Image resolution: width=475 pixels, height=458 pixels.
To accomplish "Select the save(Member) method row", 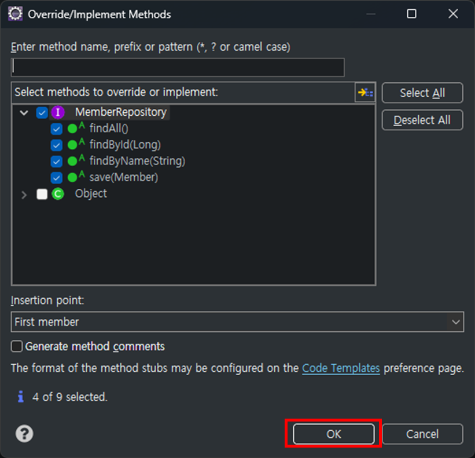I will click(124, 177).
